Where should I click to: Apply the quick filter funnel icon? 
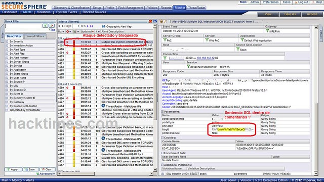pos(45,26)
